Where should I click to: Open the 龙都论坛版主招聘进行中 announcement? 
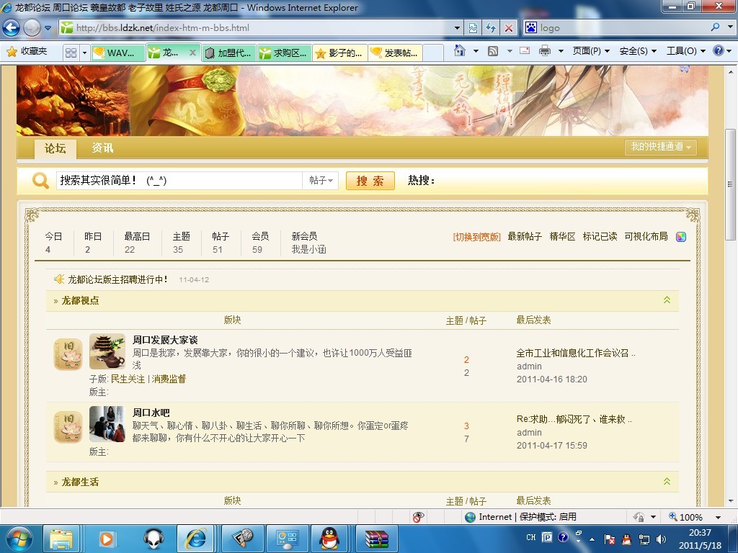(117, 279)
